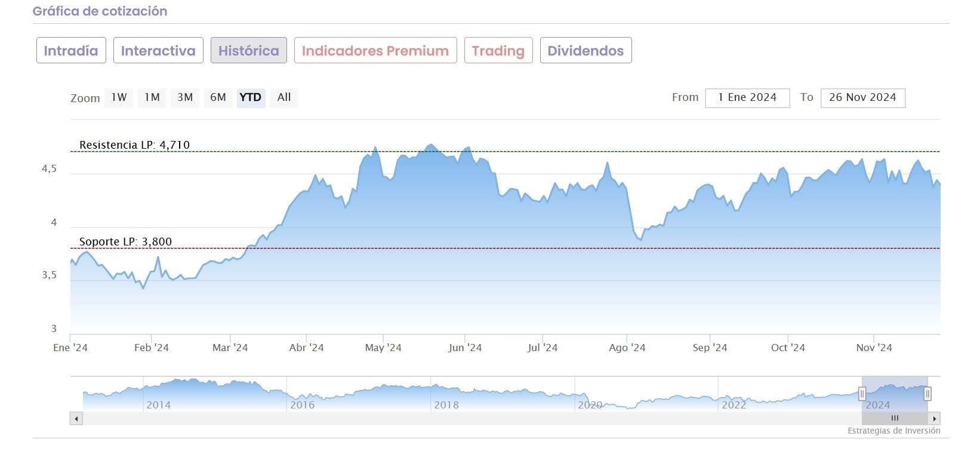Switch to the Interactiva tab
The image size is (977, 461).
[x=158, y=51]
